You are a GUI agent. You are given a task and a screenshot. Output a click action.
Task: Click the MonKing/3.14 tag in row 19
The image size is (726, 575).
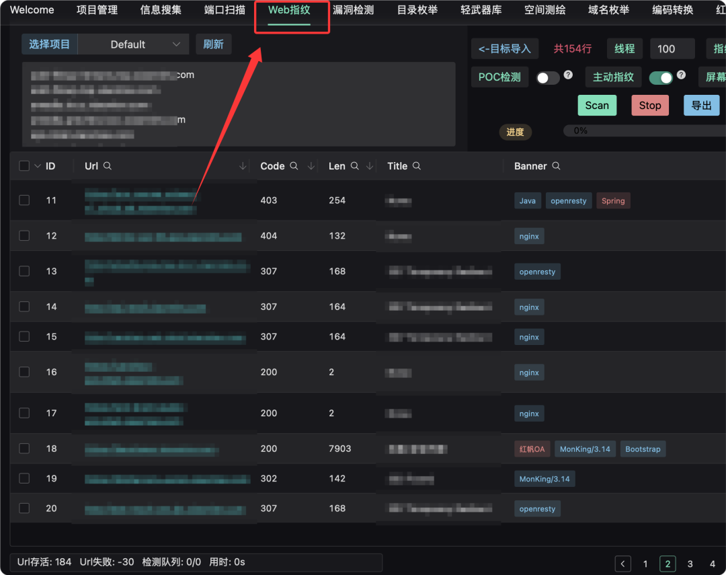544,479
